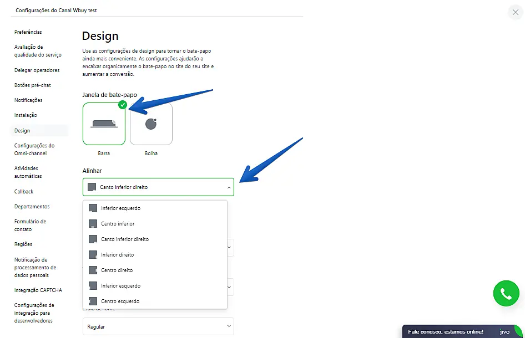Open the Preferências settings section
The width and height of the screenshot is (525, 338).
click(x=28, y=32)
